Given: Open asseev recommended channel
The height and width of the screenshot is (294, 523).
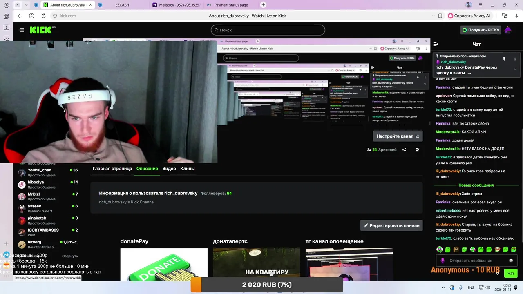Looking at the screenshot, I should pyautogui.click(x=48, y=208).
